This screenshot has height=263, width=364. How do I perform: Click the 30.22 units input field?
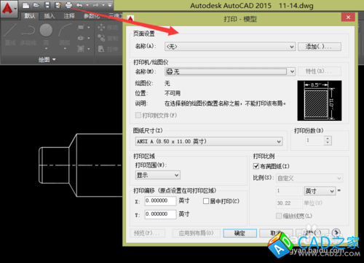(289, 203)
